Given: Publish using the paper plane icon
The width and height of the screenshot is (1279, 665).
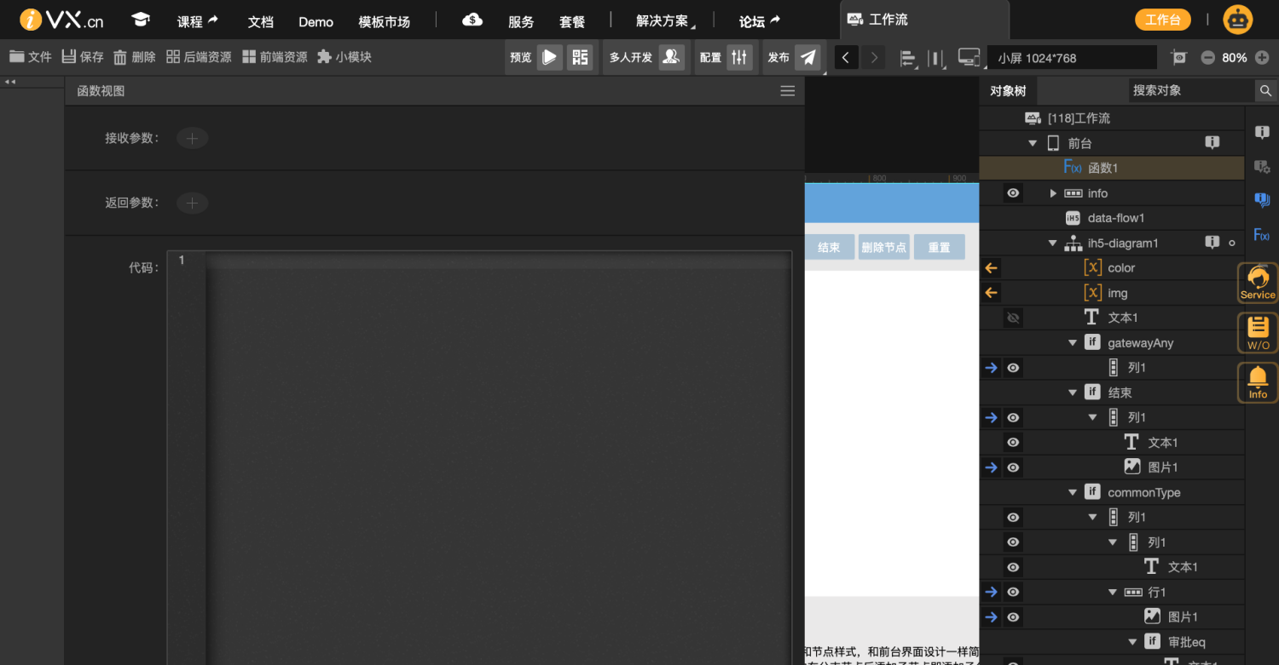Looking at the screenshot, I should (808, 57).
